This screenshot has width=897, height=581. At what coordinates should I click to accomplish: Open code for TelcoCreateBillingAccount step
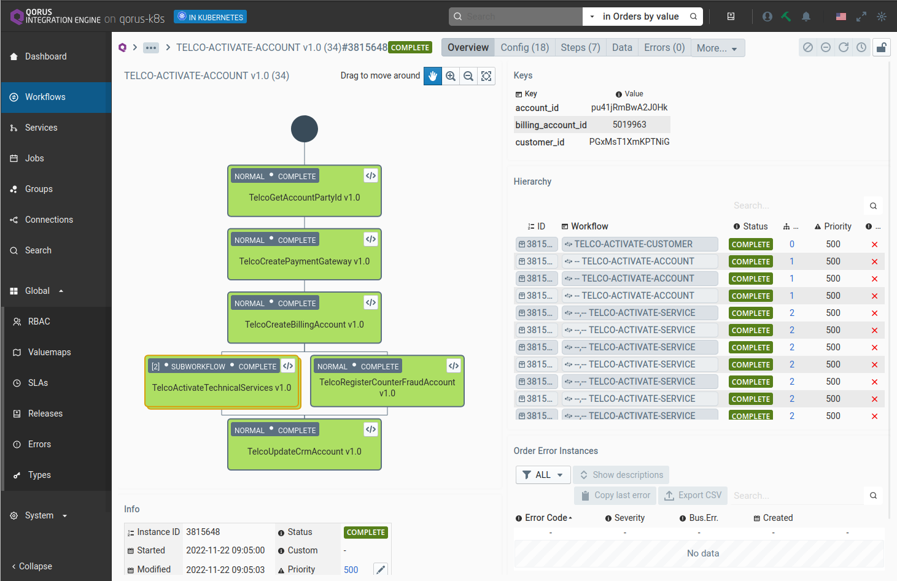coord(371,302)
